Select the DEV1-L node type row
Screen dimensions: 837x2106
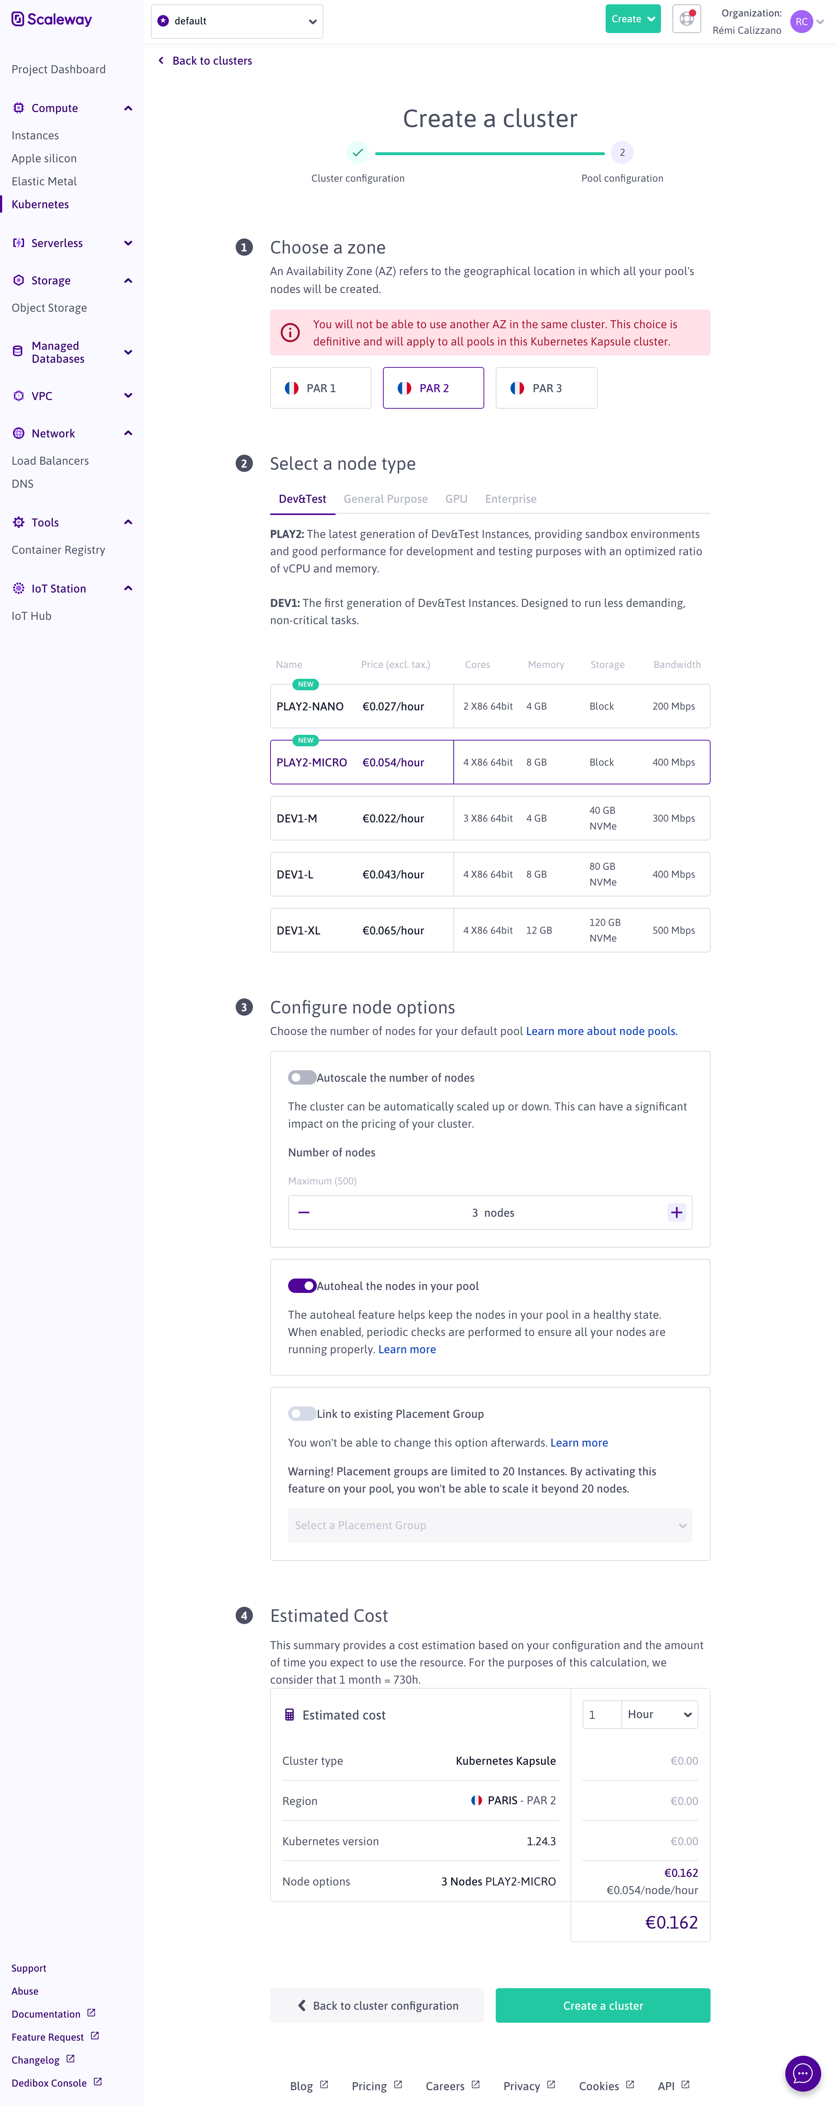pos(490,874)
